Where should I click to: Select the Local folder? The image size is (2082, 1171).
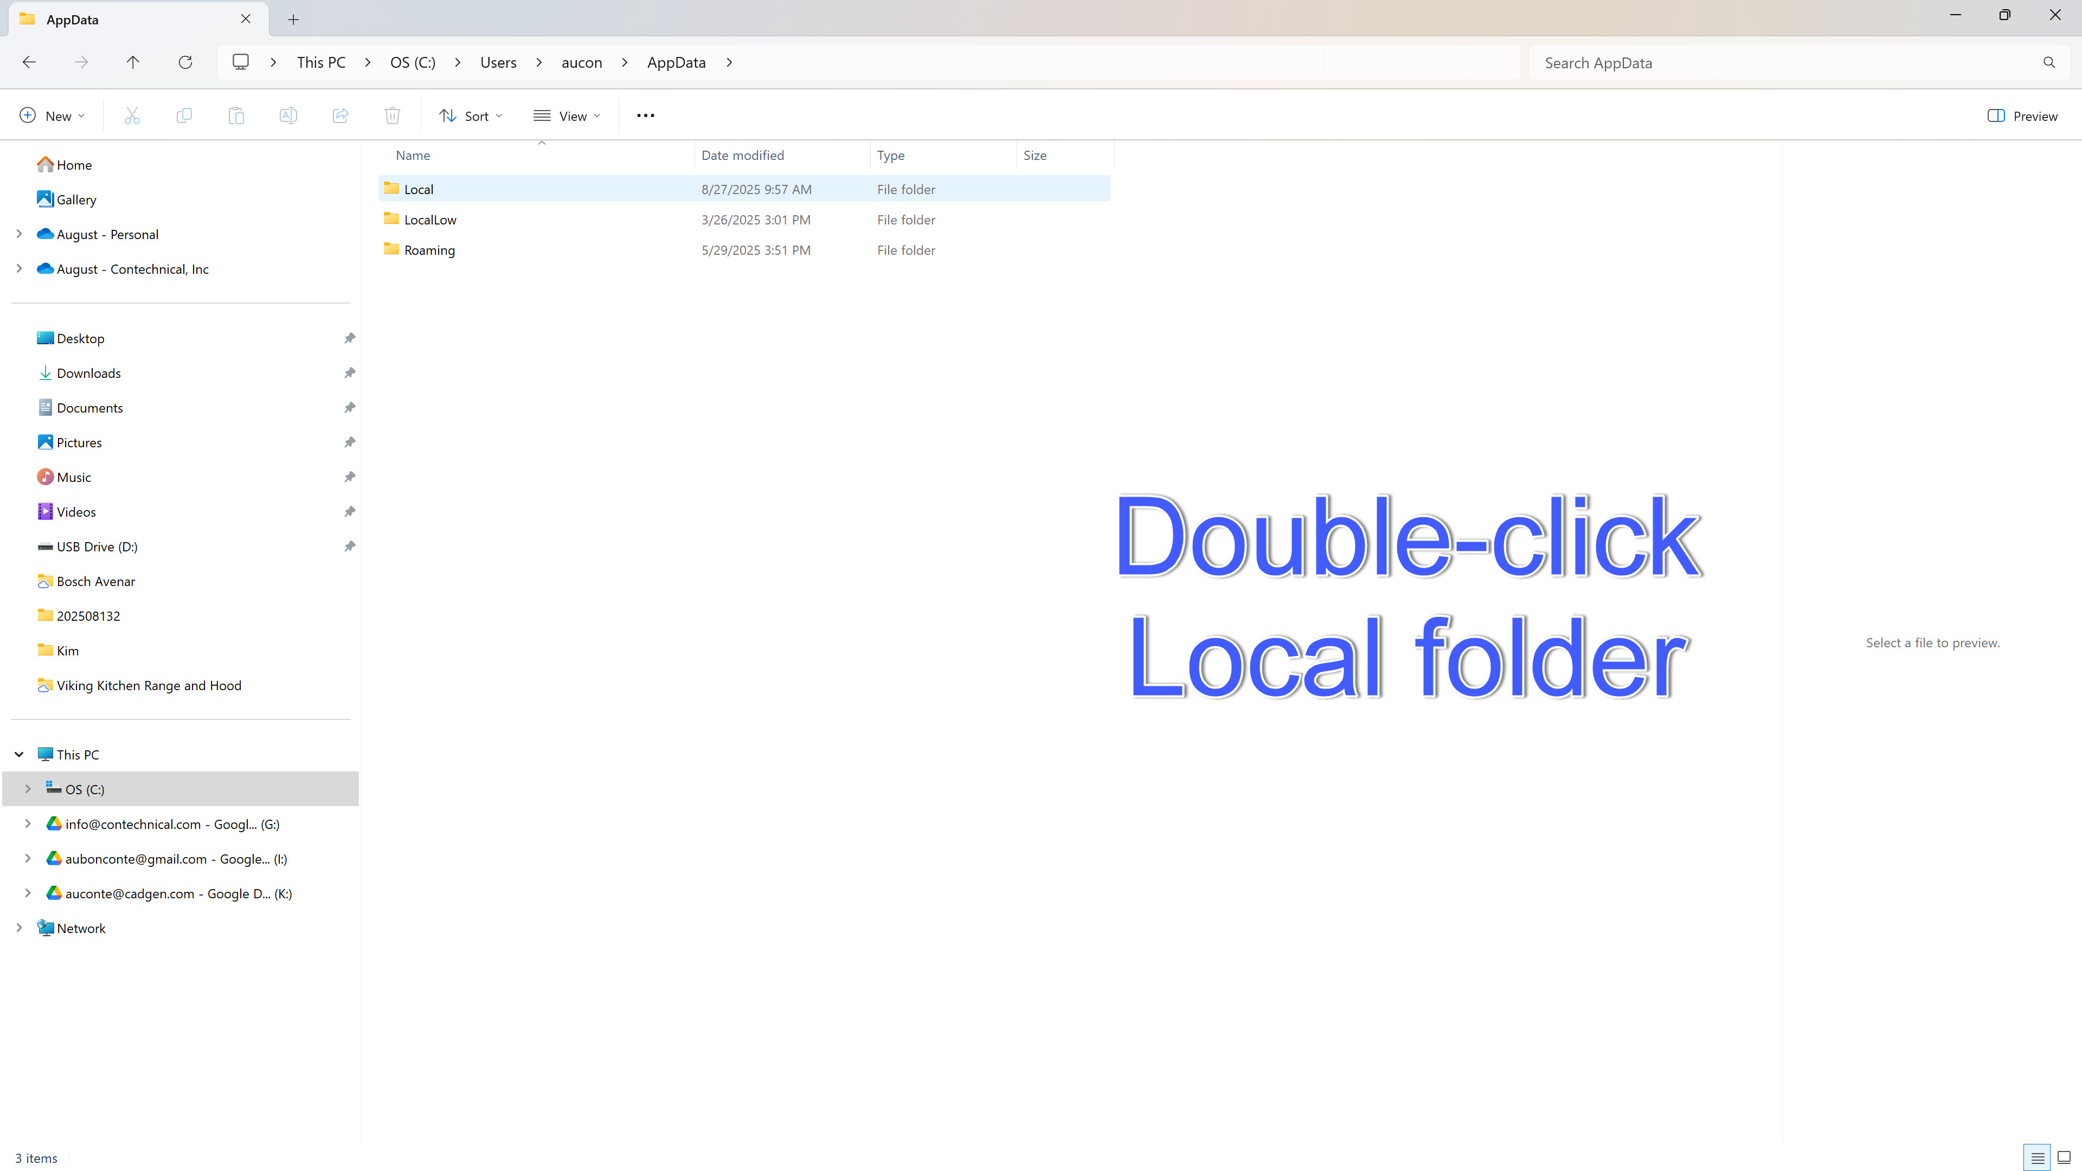pyautogui.click(x=744, y=188)
